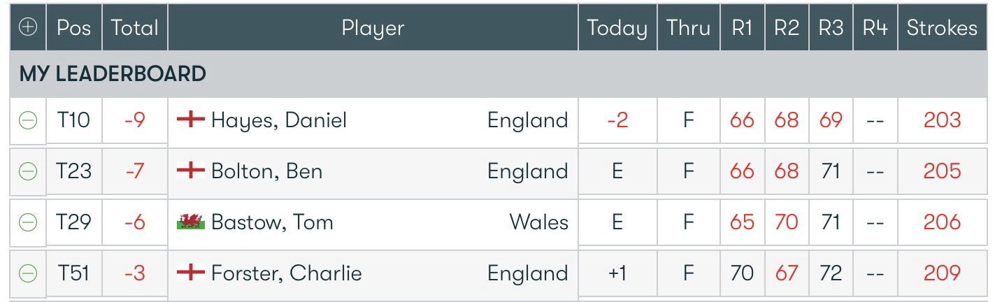The height and width of the screenshot is (302, 995).
Task: Click the England flag beside Forster, Charlie
Action: point(191,273)
